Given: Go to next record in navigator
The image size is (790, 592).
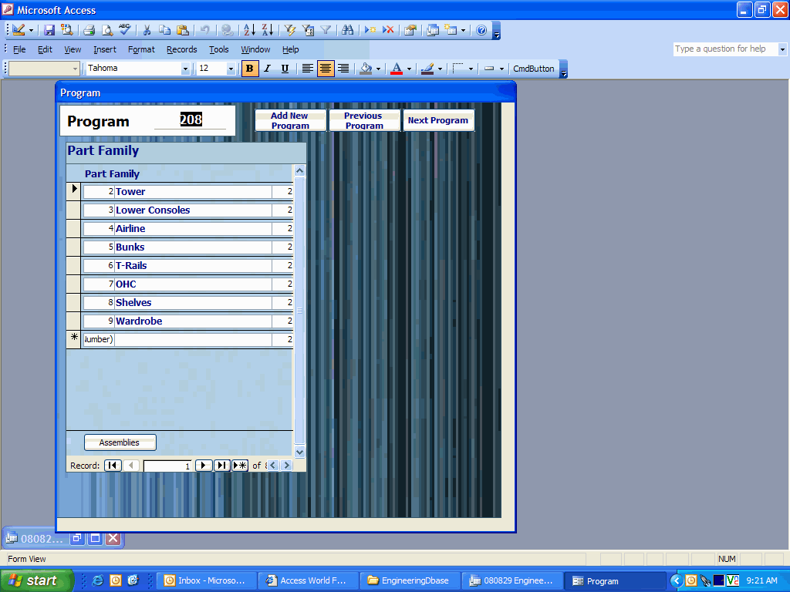Looking at the screenshot, I should 203,466.
